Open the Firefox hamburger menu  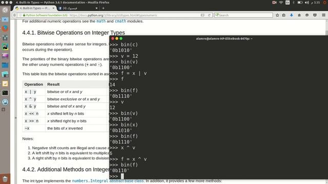click(323, 15)
